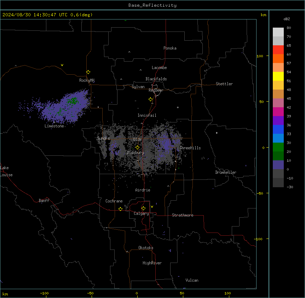Select the Limestone map label
Image resolution: width=305 pixels, height=298 pixels.
[54, 126]
